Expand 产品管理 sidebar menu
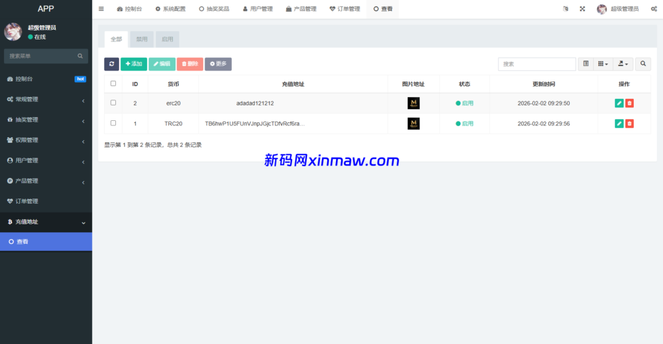Viewport: 663px width, 344px height. pos(46,180)
